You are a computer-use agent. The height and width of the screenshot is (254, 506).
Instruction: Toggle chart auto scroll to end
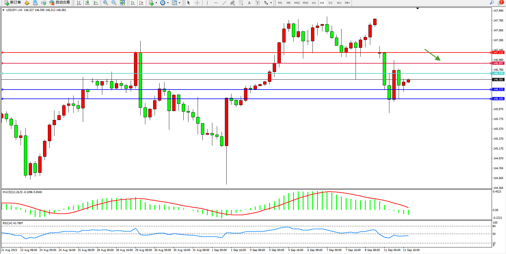pyautogui.click(x=133, y=3)
